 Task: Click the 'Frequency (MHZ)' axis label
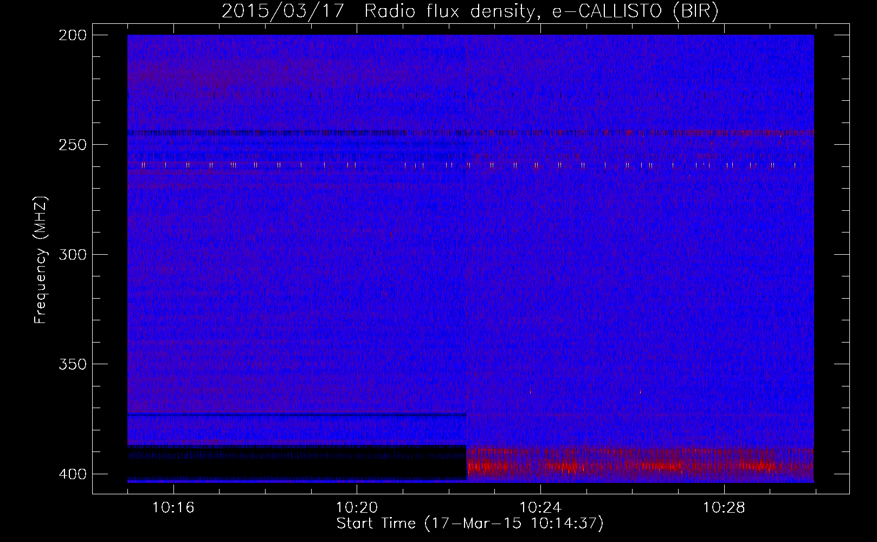click(41, 260)
